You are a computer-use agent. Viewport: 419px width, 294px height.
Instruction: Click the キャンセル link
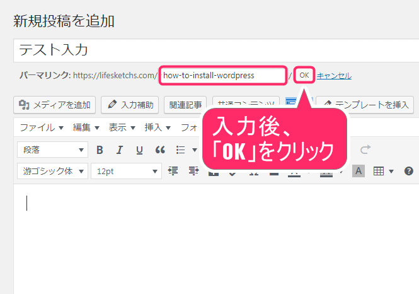(x=334, y=76)
